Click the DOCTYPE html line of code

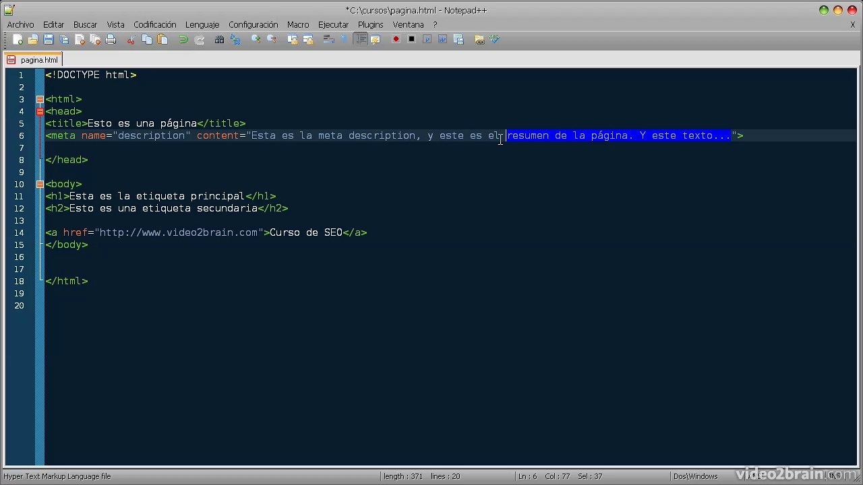click(x=91, y=75)
